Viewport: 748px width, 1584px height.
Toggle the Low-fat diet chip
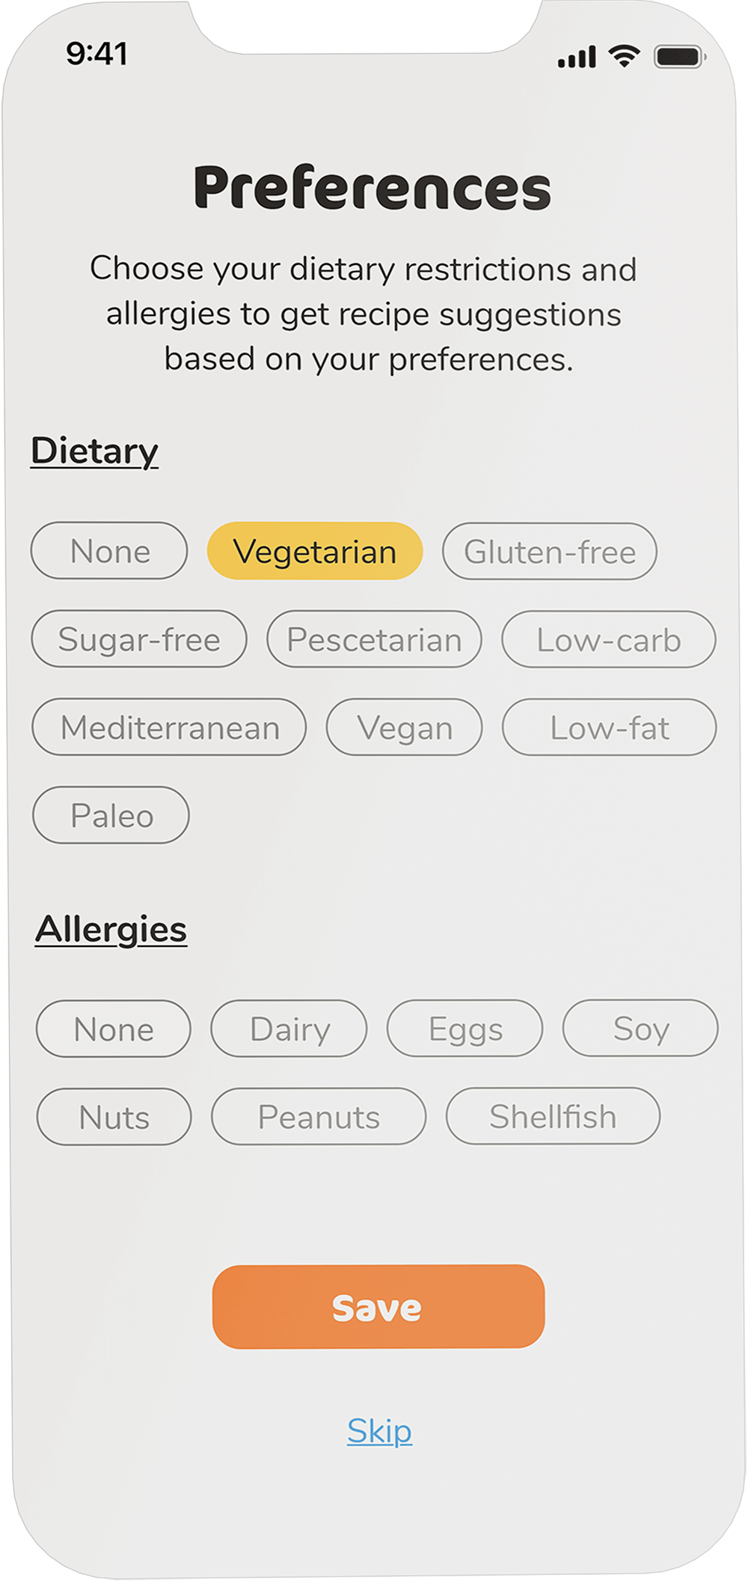[609, 728]
